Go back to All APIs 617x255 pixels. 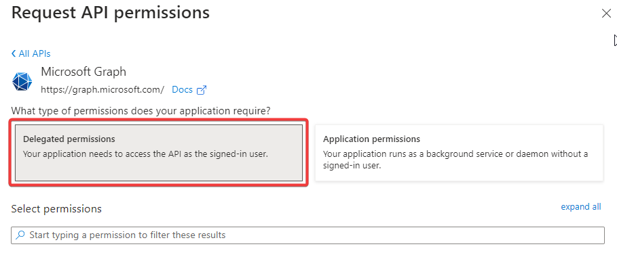click(x=31, y=53)
